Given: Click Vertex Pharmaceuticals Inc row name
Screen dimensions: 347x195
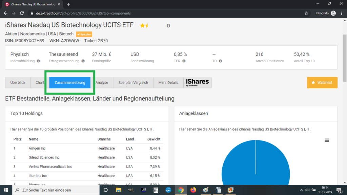Looking at the screenshot, I should tap(50, 167).
